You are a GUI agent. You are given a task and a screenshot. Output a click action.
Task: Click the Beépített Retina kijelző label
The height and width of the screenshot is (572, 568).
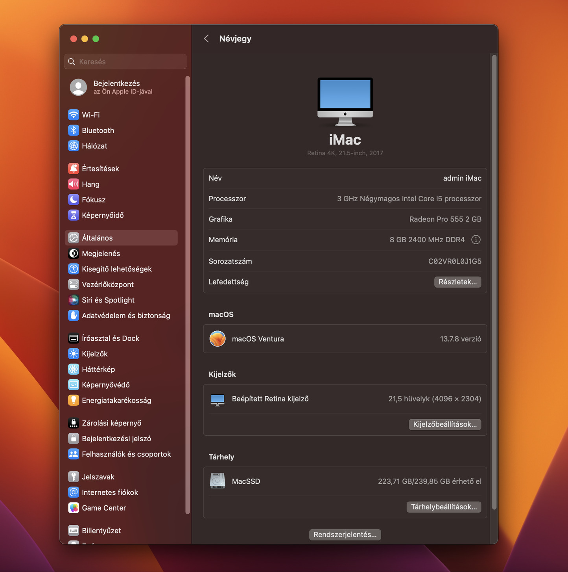[270, 399]
